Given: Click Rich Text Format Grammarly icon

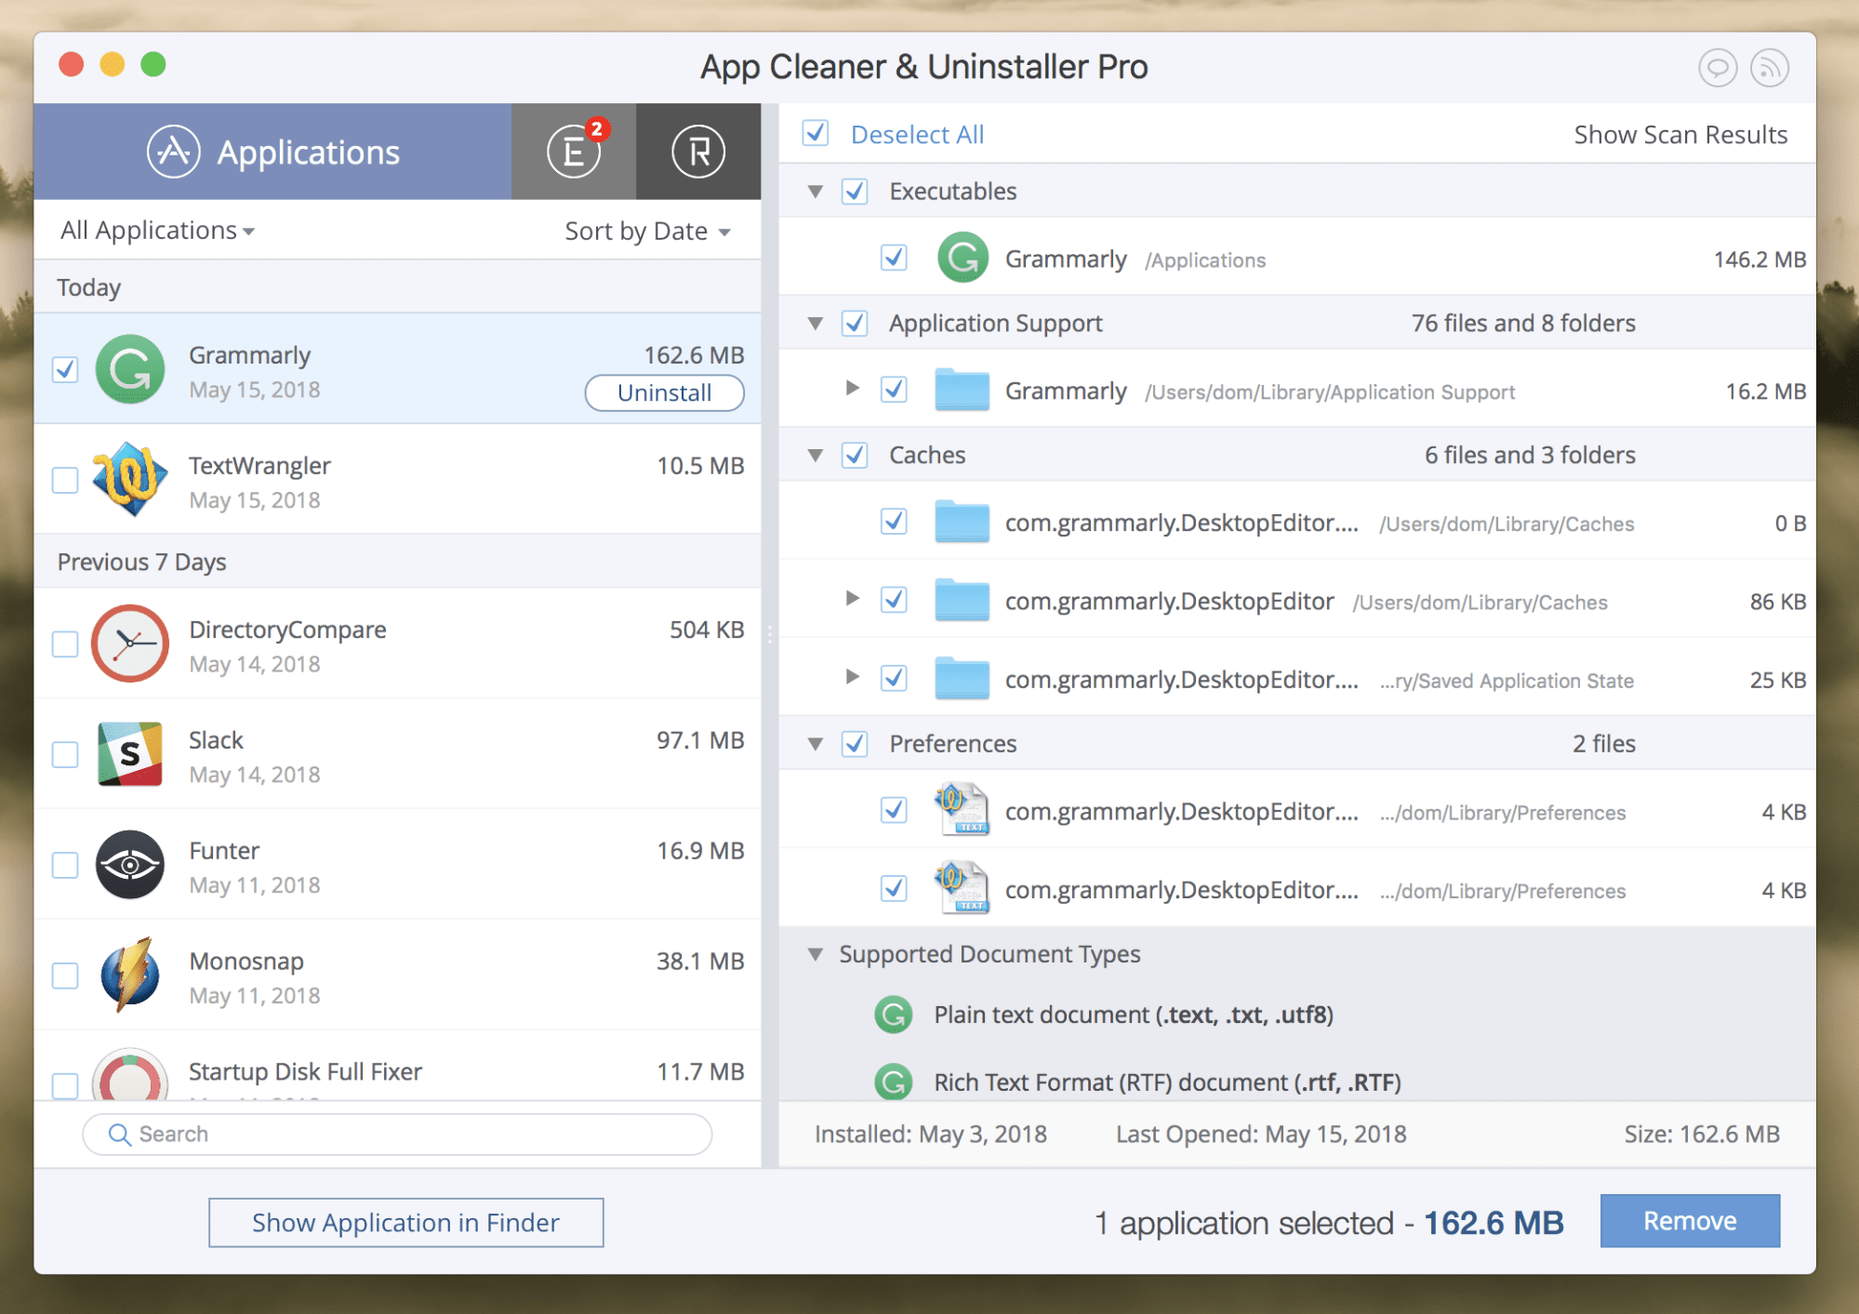Looking at the screenshot, I should tap(894, 1082).
